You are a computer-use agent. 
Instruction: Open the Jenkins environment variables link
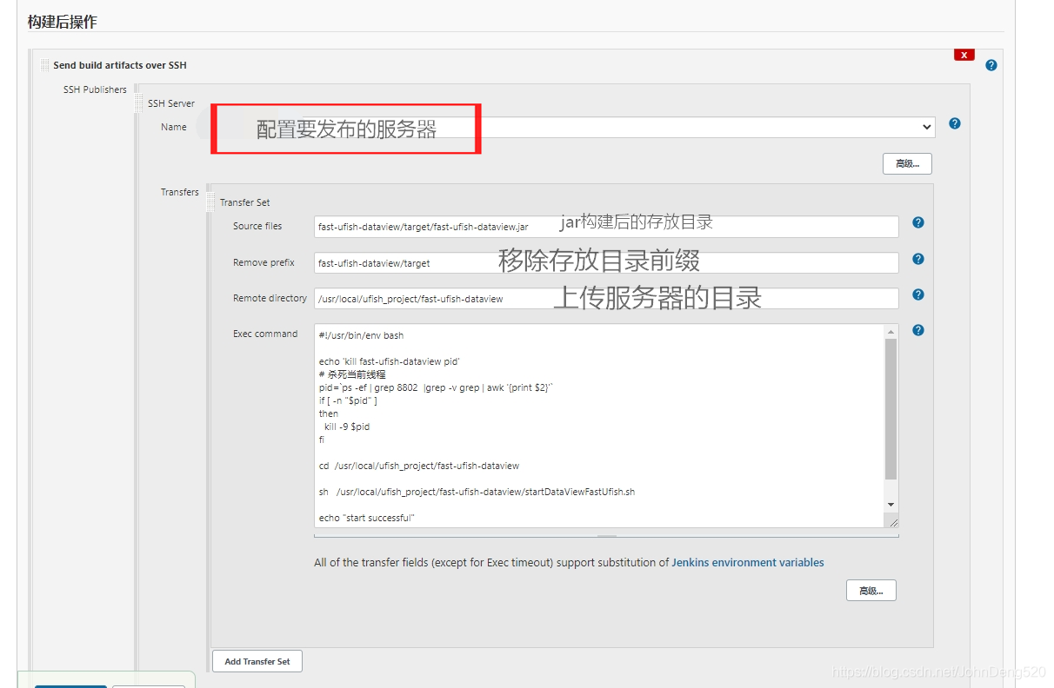[x=748, y=563]
